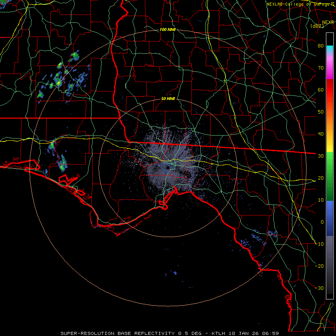Click the green segment of the color bar
Image resolution: width=336 pixels, height=336 pixels.
coord(330,176)
